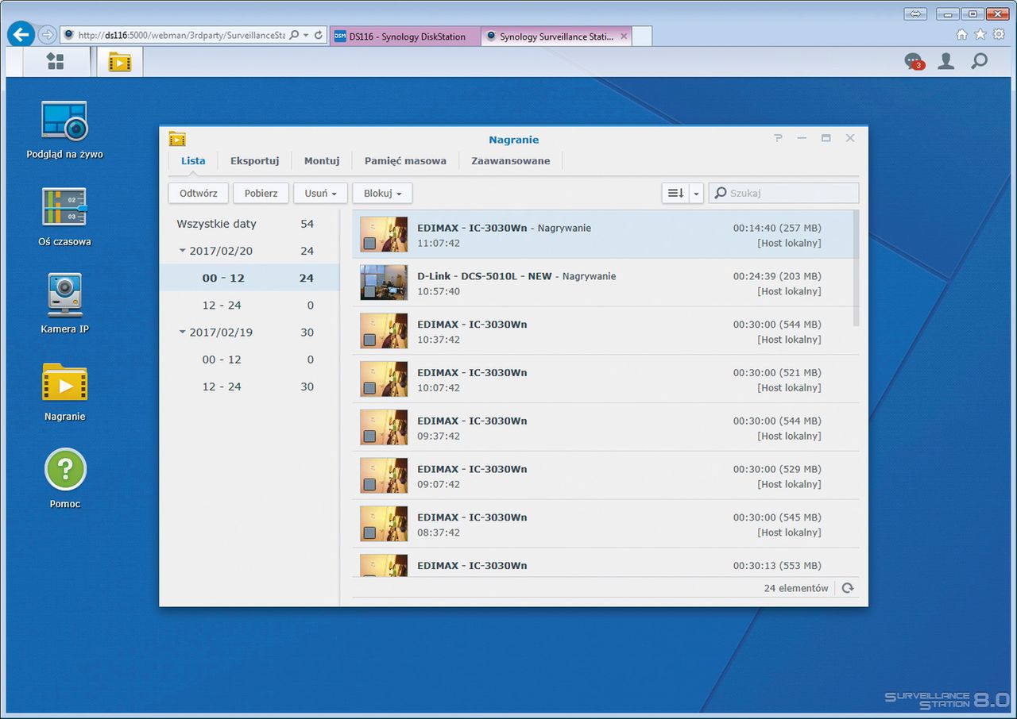This screenshot has width=1017, height=719.
Task: Open sort options dropdown arrow
Action: click(x=696, y=193)
